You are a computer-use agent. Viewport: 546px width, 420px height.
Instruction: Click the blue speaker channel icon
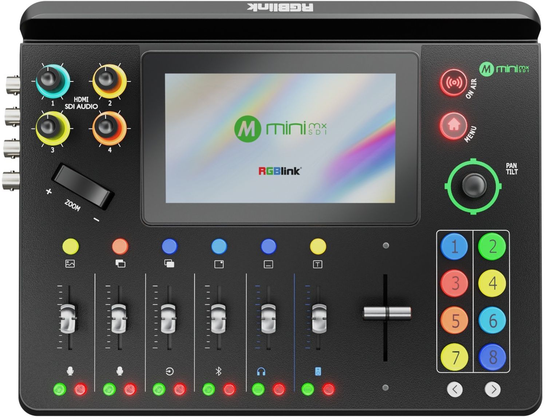coord(318,371)
